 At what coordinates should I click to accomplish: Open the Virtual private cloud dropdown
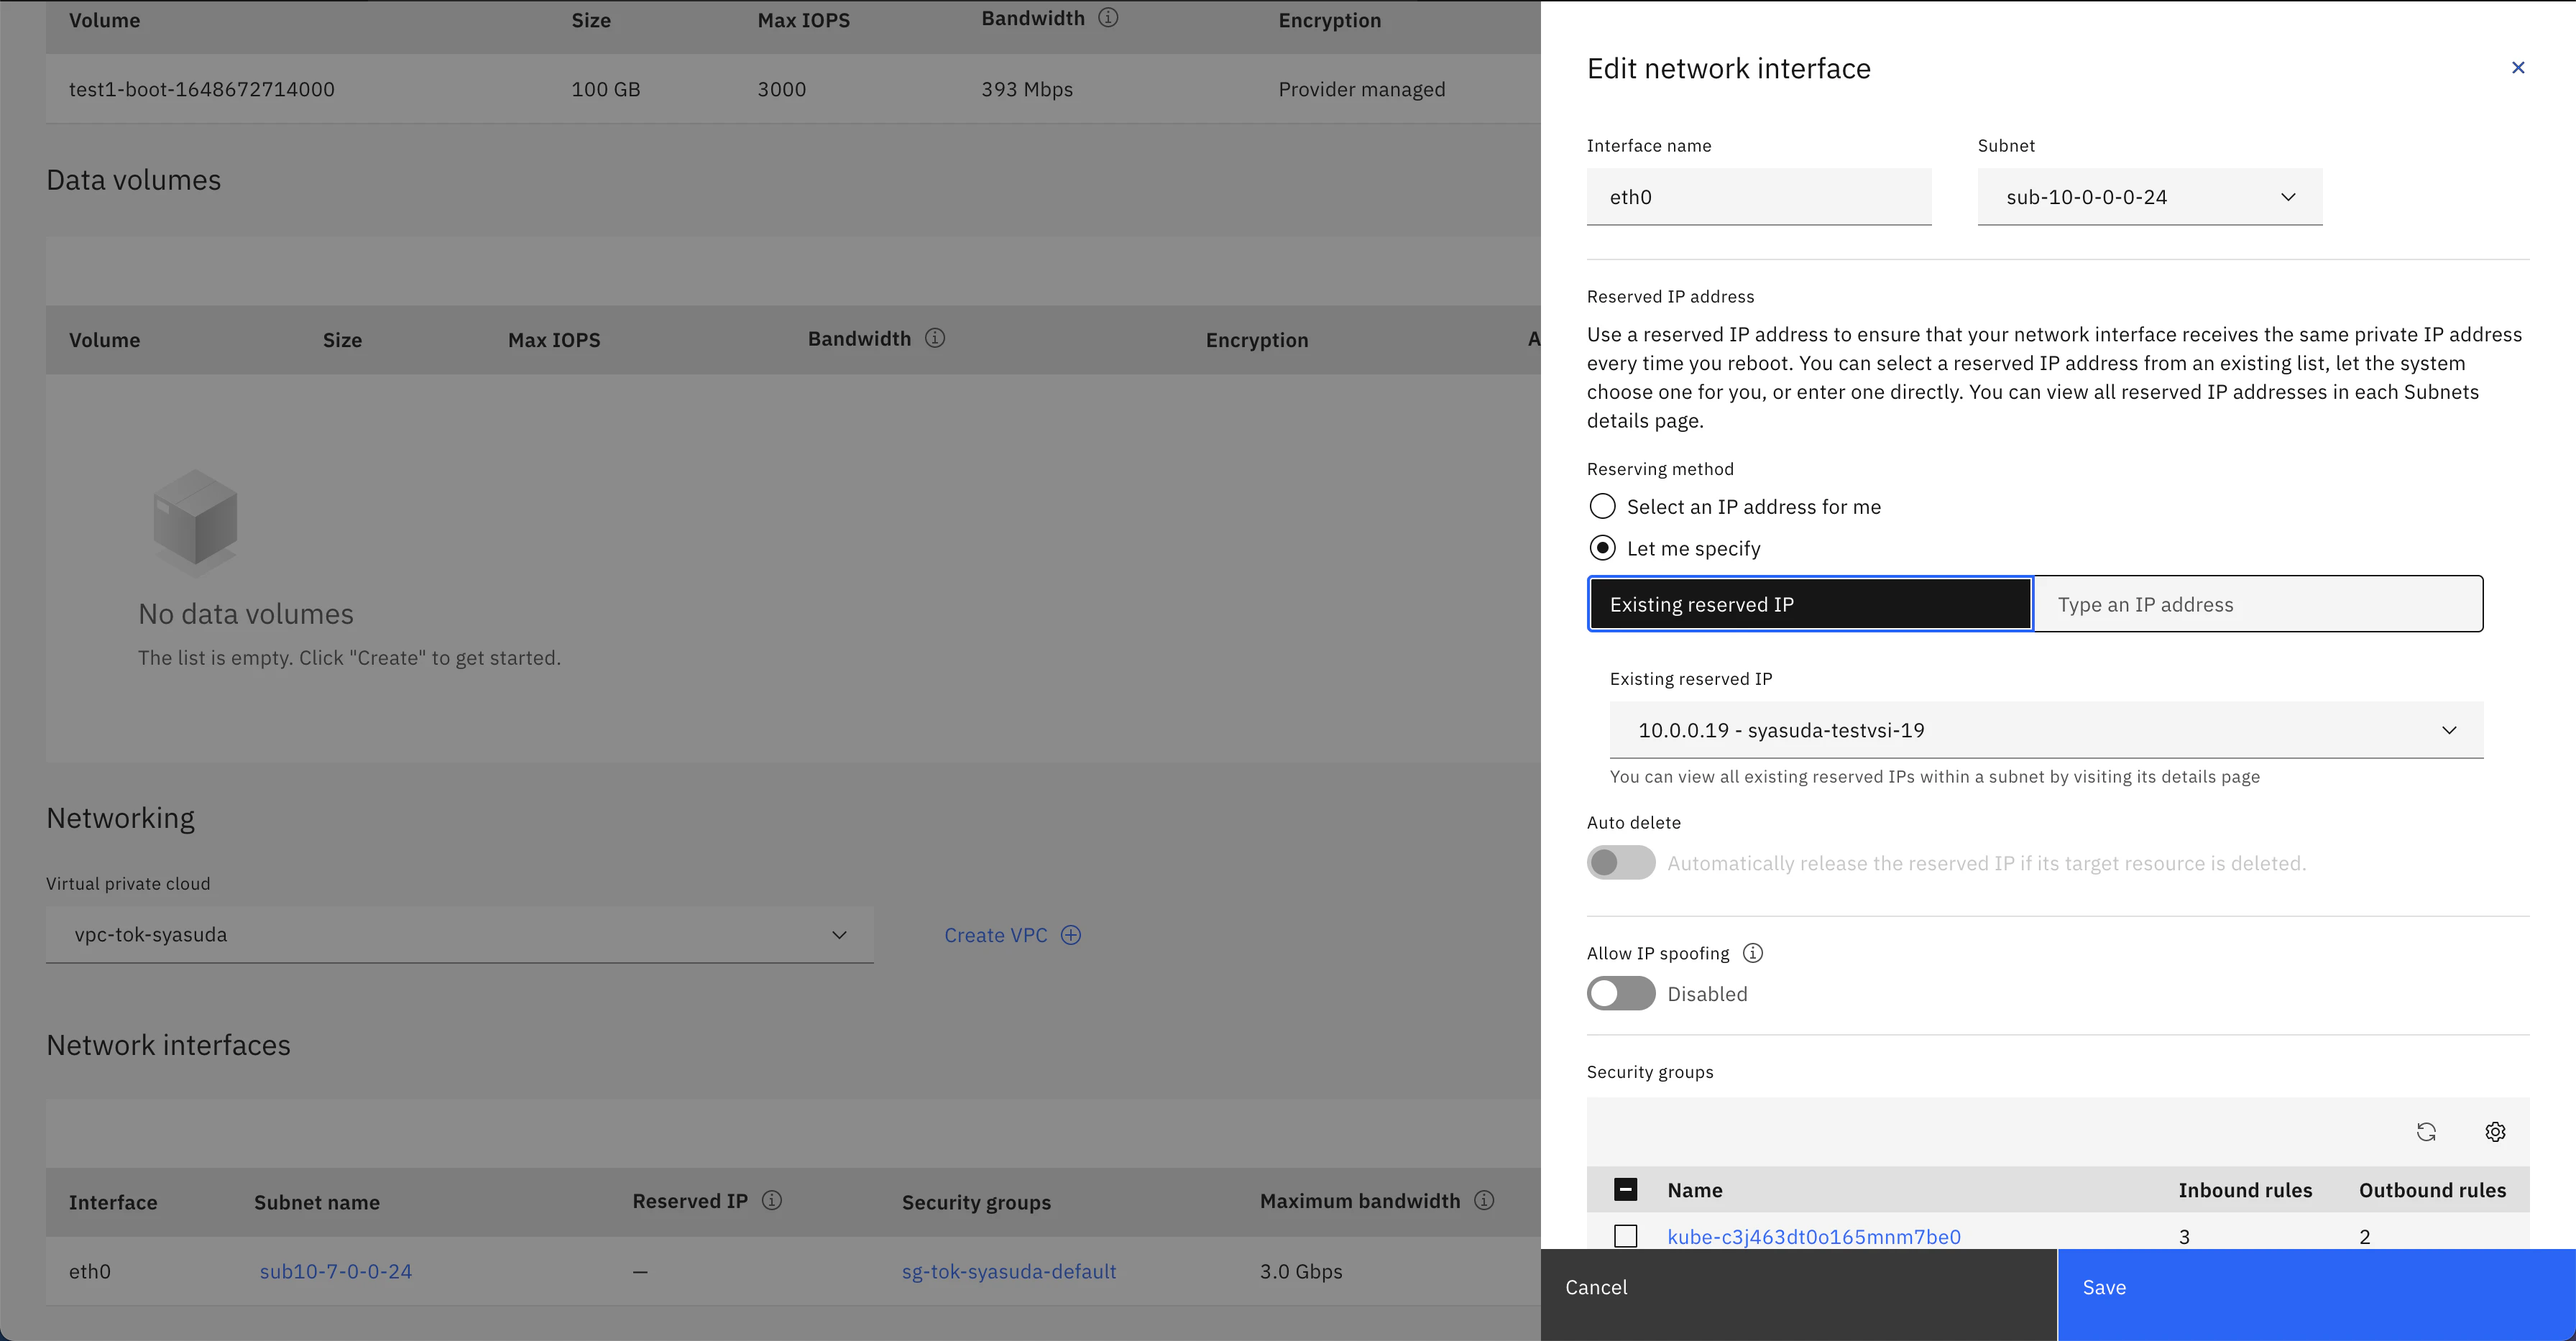point(459,935)
